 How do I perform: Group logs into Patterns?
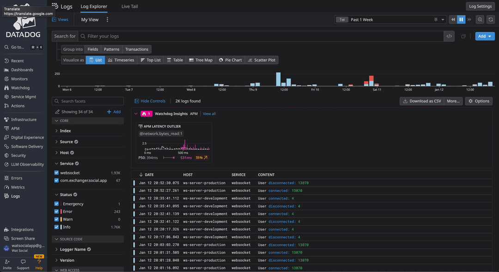[112, 49]
